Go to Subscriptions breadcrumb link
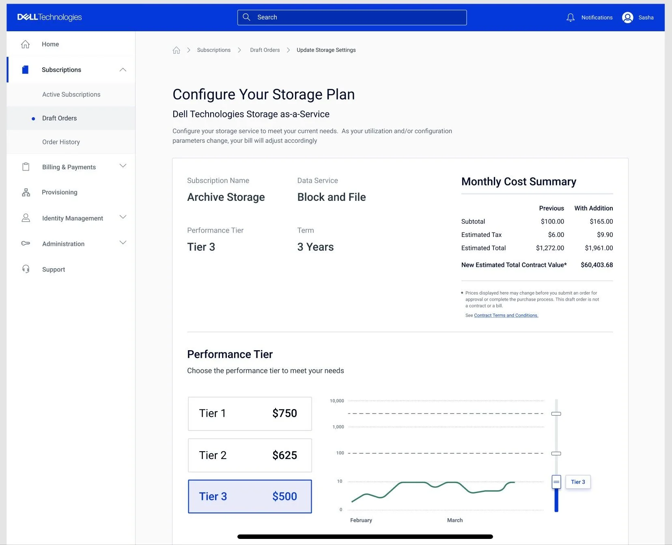 (x=213, y=50)
